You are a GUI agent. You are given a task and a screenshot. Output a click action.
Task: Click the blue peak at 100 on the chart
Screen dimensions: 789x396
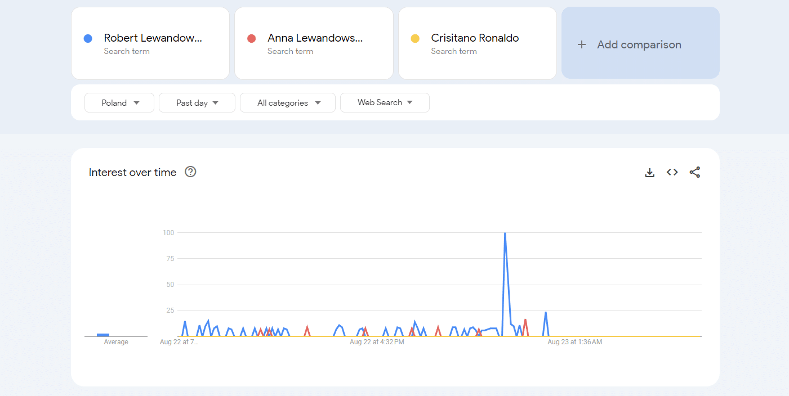(x=505, y=233)
